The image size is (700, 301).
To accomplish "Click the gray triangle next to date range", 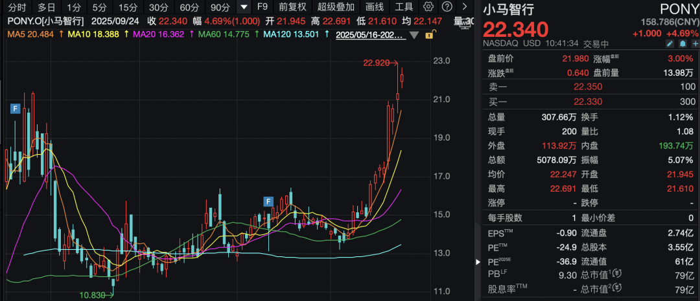I will coord(414,35).
